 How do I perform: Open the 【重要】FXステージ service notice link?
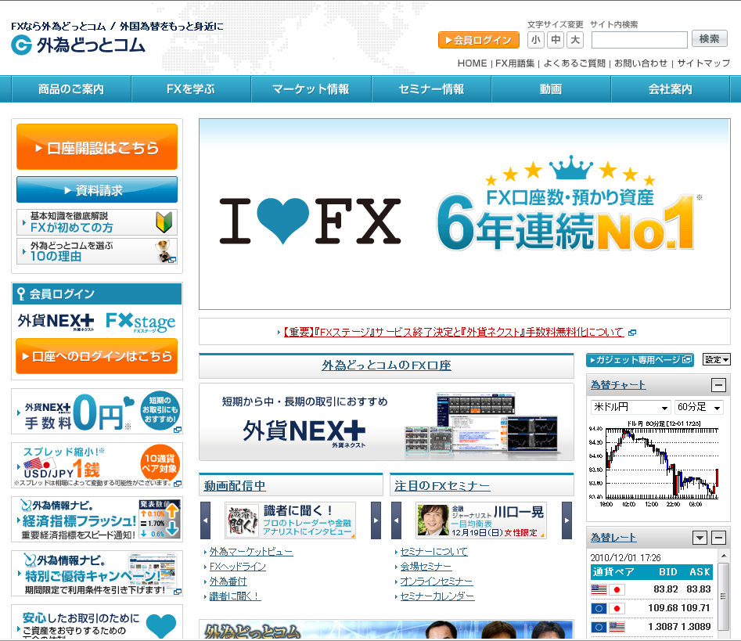tap(454, 333)
